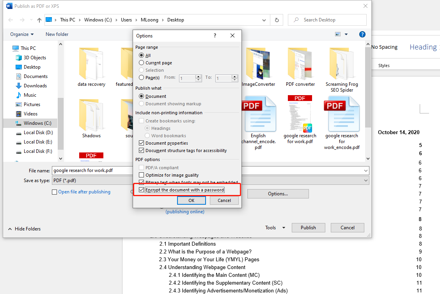440x294 pixels.
Task: Change view with the view icon
Action: 338,34
